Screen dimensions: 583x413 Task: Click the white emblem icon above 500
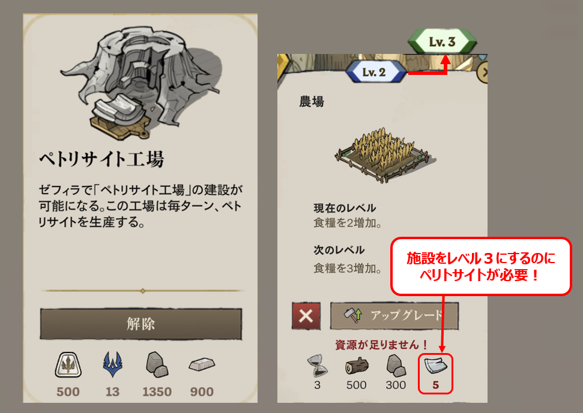click(x=68, y=365)
